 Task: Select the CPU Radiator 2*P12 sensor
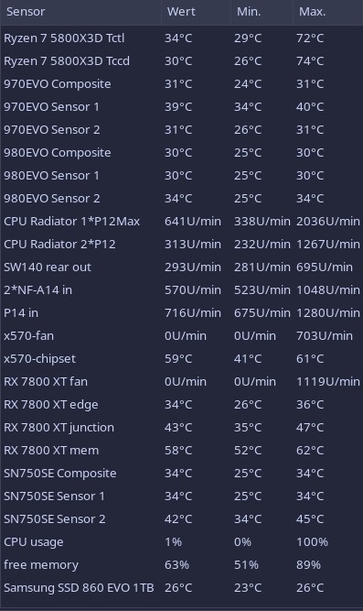pyautogui.click(x=181, y=245)
